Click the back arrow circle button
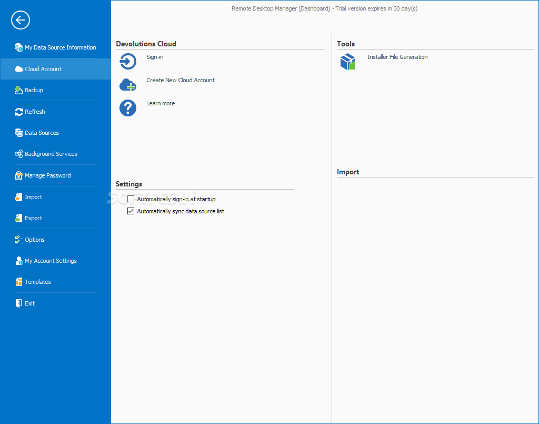 [21, 20]
